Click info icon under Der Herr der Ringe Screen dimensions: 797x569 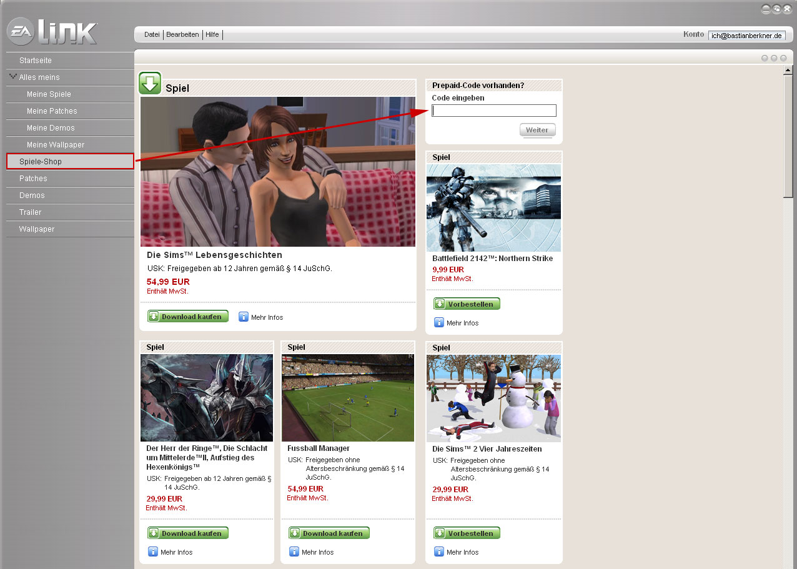pyautogui.click(x=153, y=552)
